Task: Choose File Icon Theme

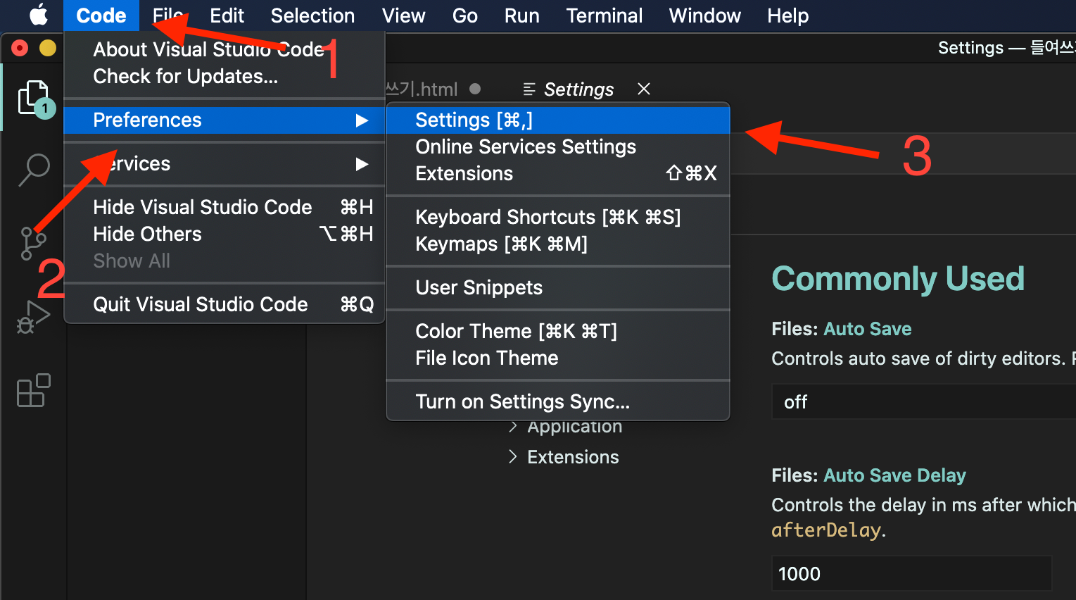Action: click(558, 358)
